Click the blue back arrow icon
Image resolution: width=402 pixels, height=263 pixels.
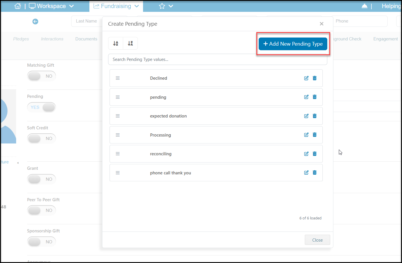pyautogui.click(x=35, y=21)
